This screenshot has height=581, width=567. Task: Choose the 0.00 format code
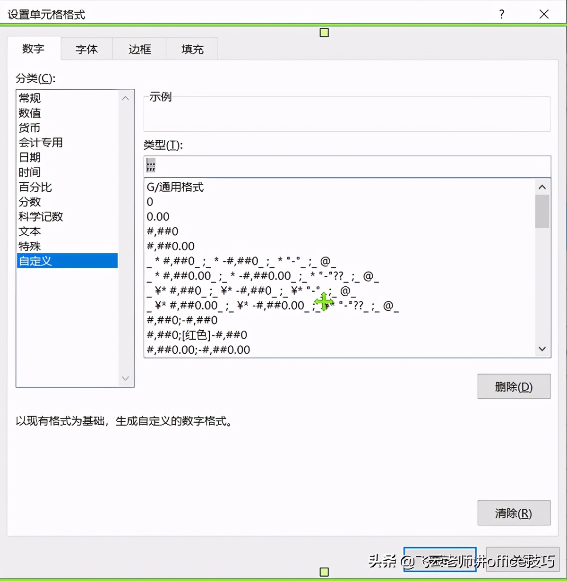tap(158, 216)
